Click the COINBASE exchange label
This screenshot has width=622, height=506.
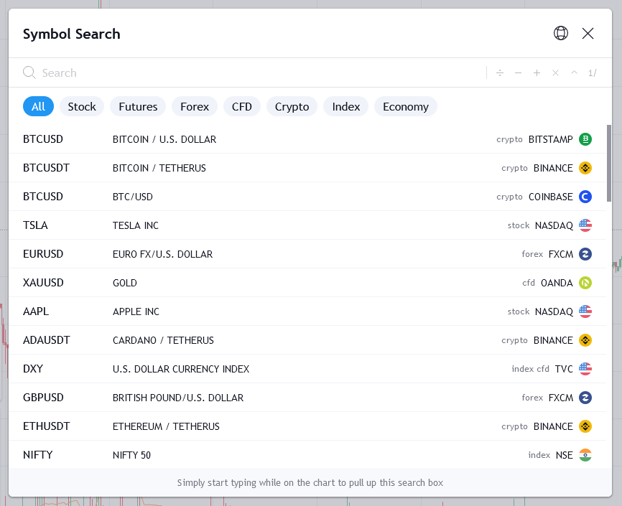(550, 197)
